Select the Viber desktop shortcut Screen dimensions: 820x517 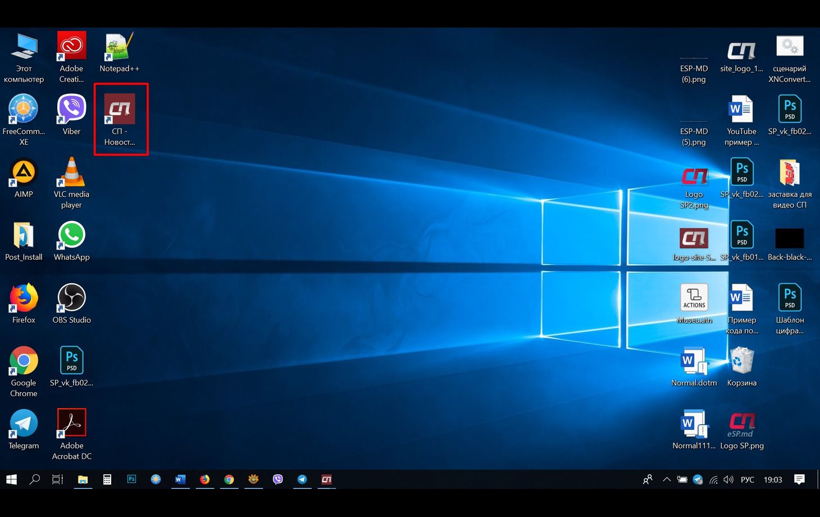tap(71, 116)
